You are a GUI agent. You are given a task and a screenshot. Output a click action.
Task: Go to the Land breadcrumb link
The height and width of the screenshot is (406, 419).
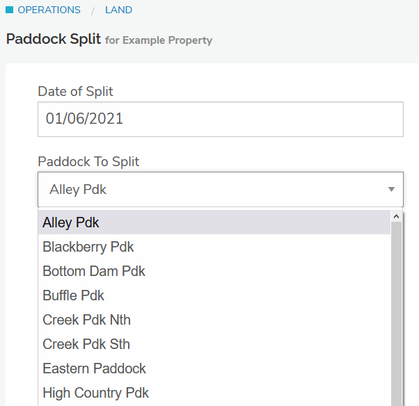point(118,10)
